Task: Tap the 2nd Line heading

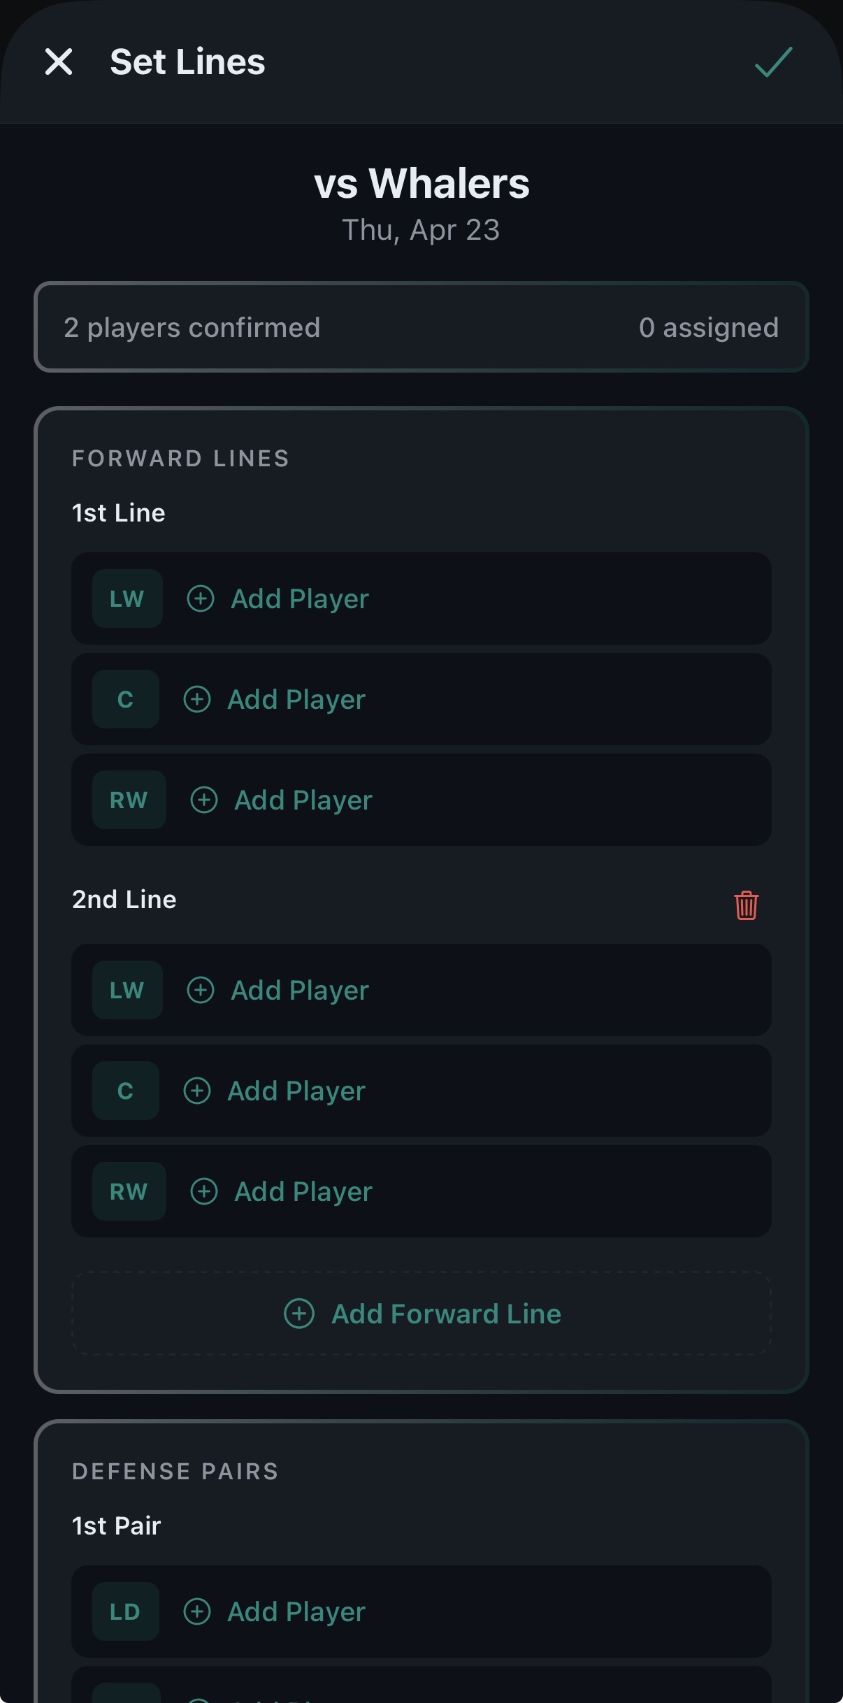Action: pos(124,900)
